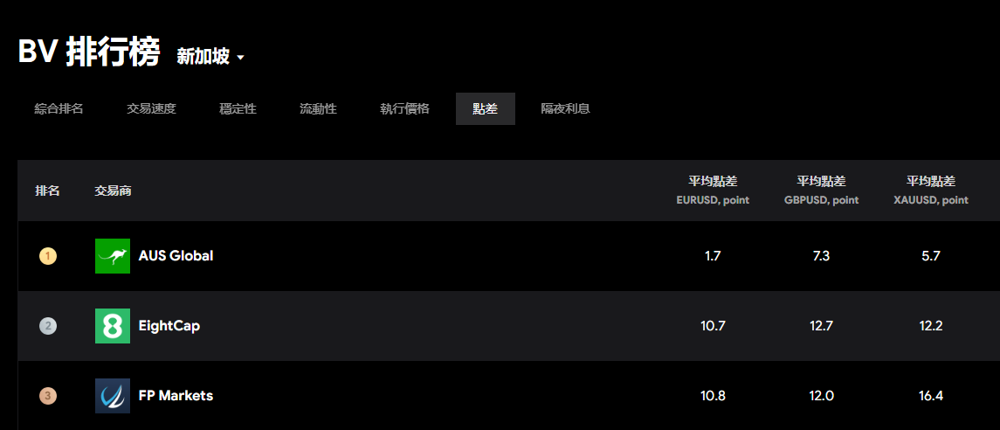This screenshot has width=1000, height=430.
Task: Open the FP Markets broker link
Action: click(x=176, y=396)
